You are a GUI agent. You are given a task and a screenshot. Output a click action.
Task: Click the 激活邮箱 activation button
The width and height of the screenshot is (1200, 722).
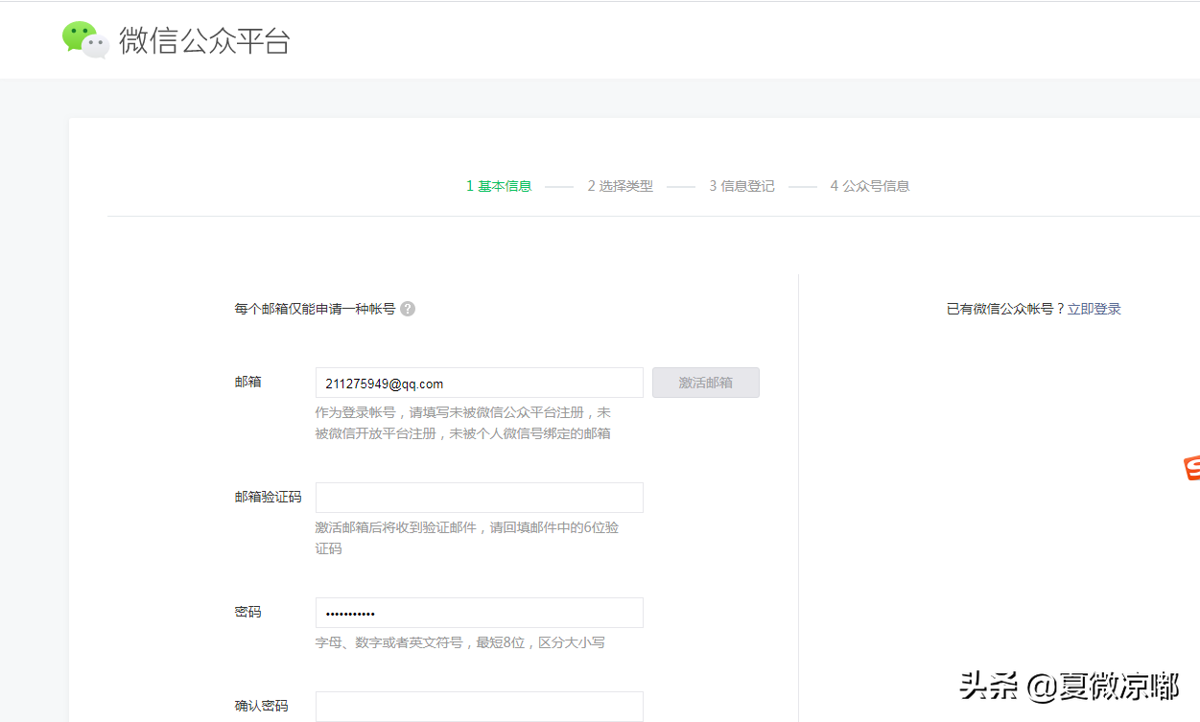[x=705, y=382]
